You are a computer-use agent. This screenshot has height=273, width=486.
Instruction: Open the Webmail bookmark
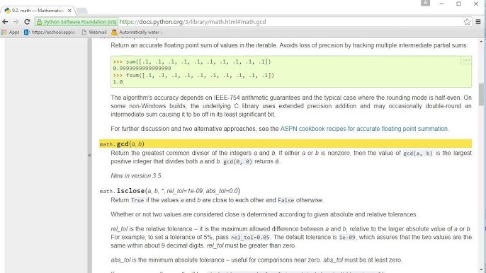[94, 32]
